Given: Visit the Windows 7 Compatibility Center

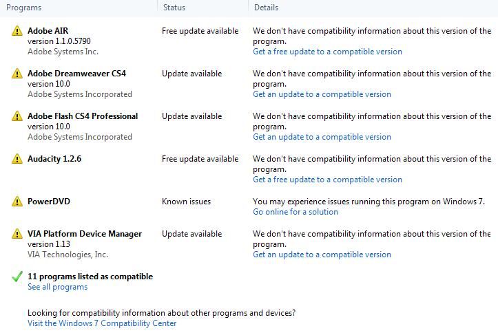Looking at the screenshot, I should [102, 323].
